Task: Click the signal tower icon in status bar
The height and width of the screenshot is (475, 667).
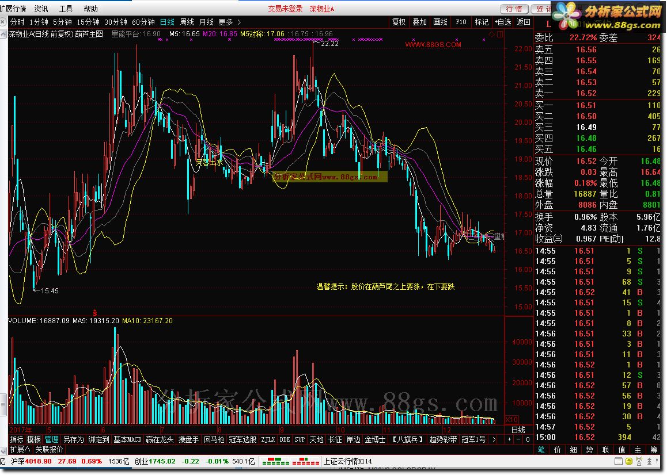Action: tap(639, 461)
